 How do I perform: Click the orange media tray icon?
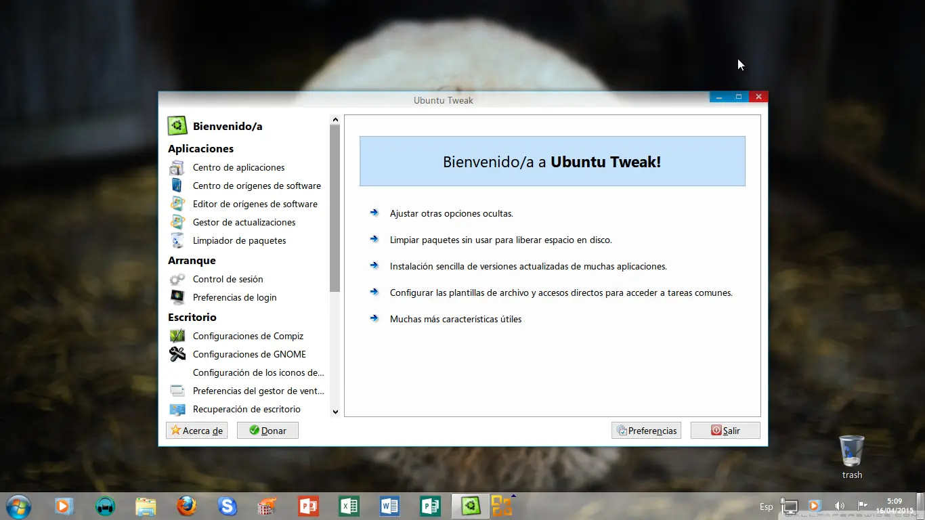click(x=815, y=506)
